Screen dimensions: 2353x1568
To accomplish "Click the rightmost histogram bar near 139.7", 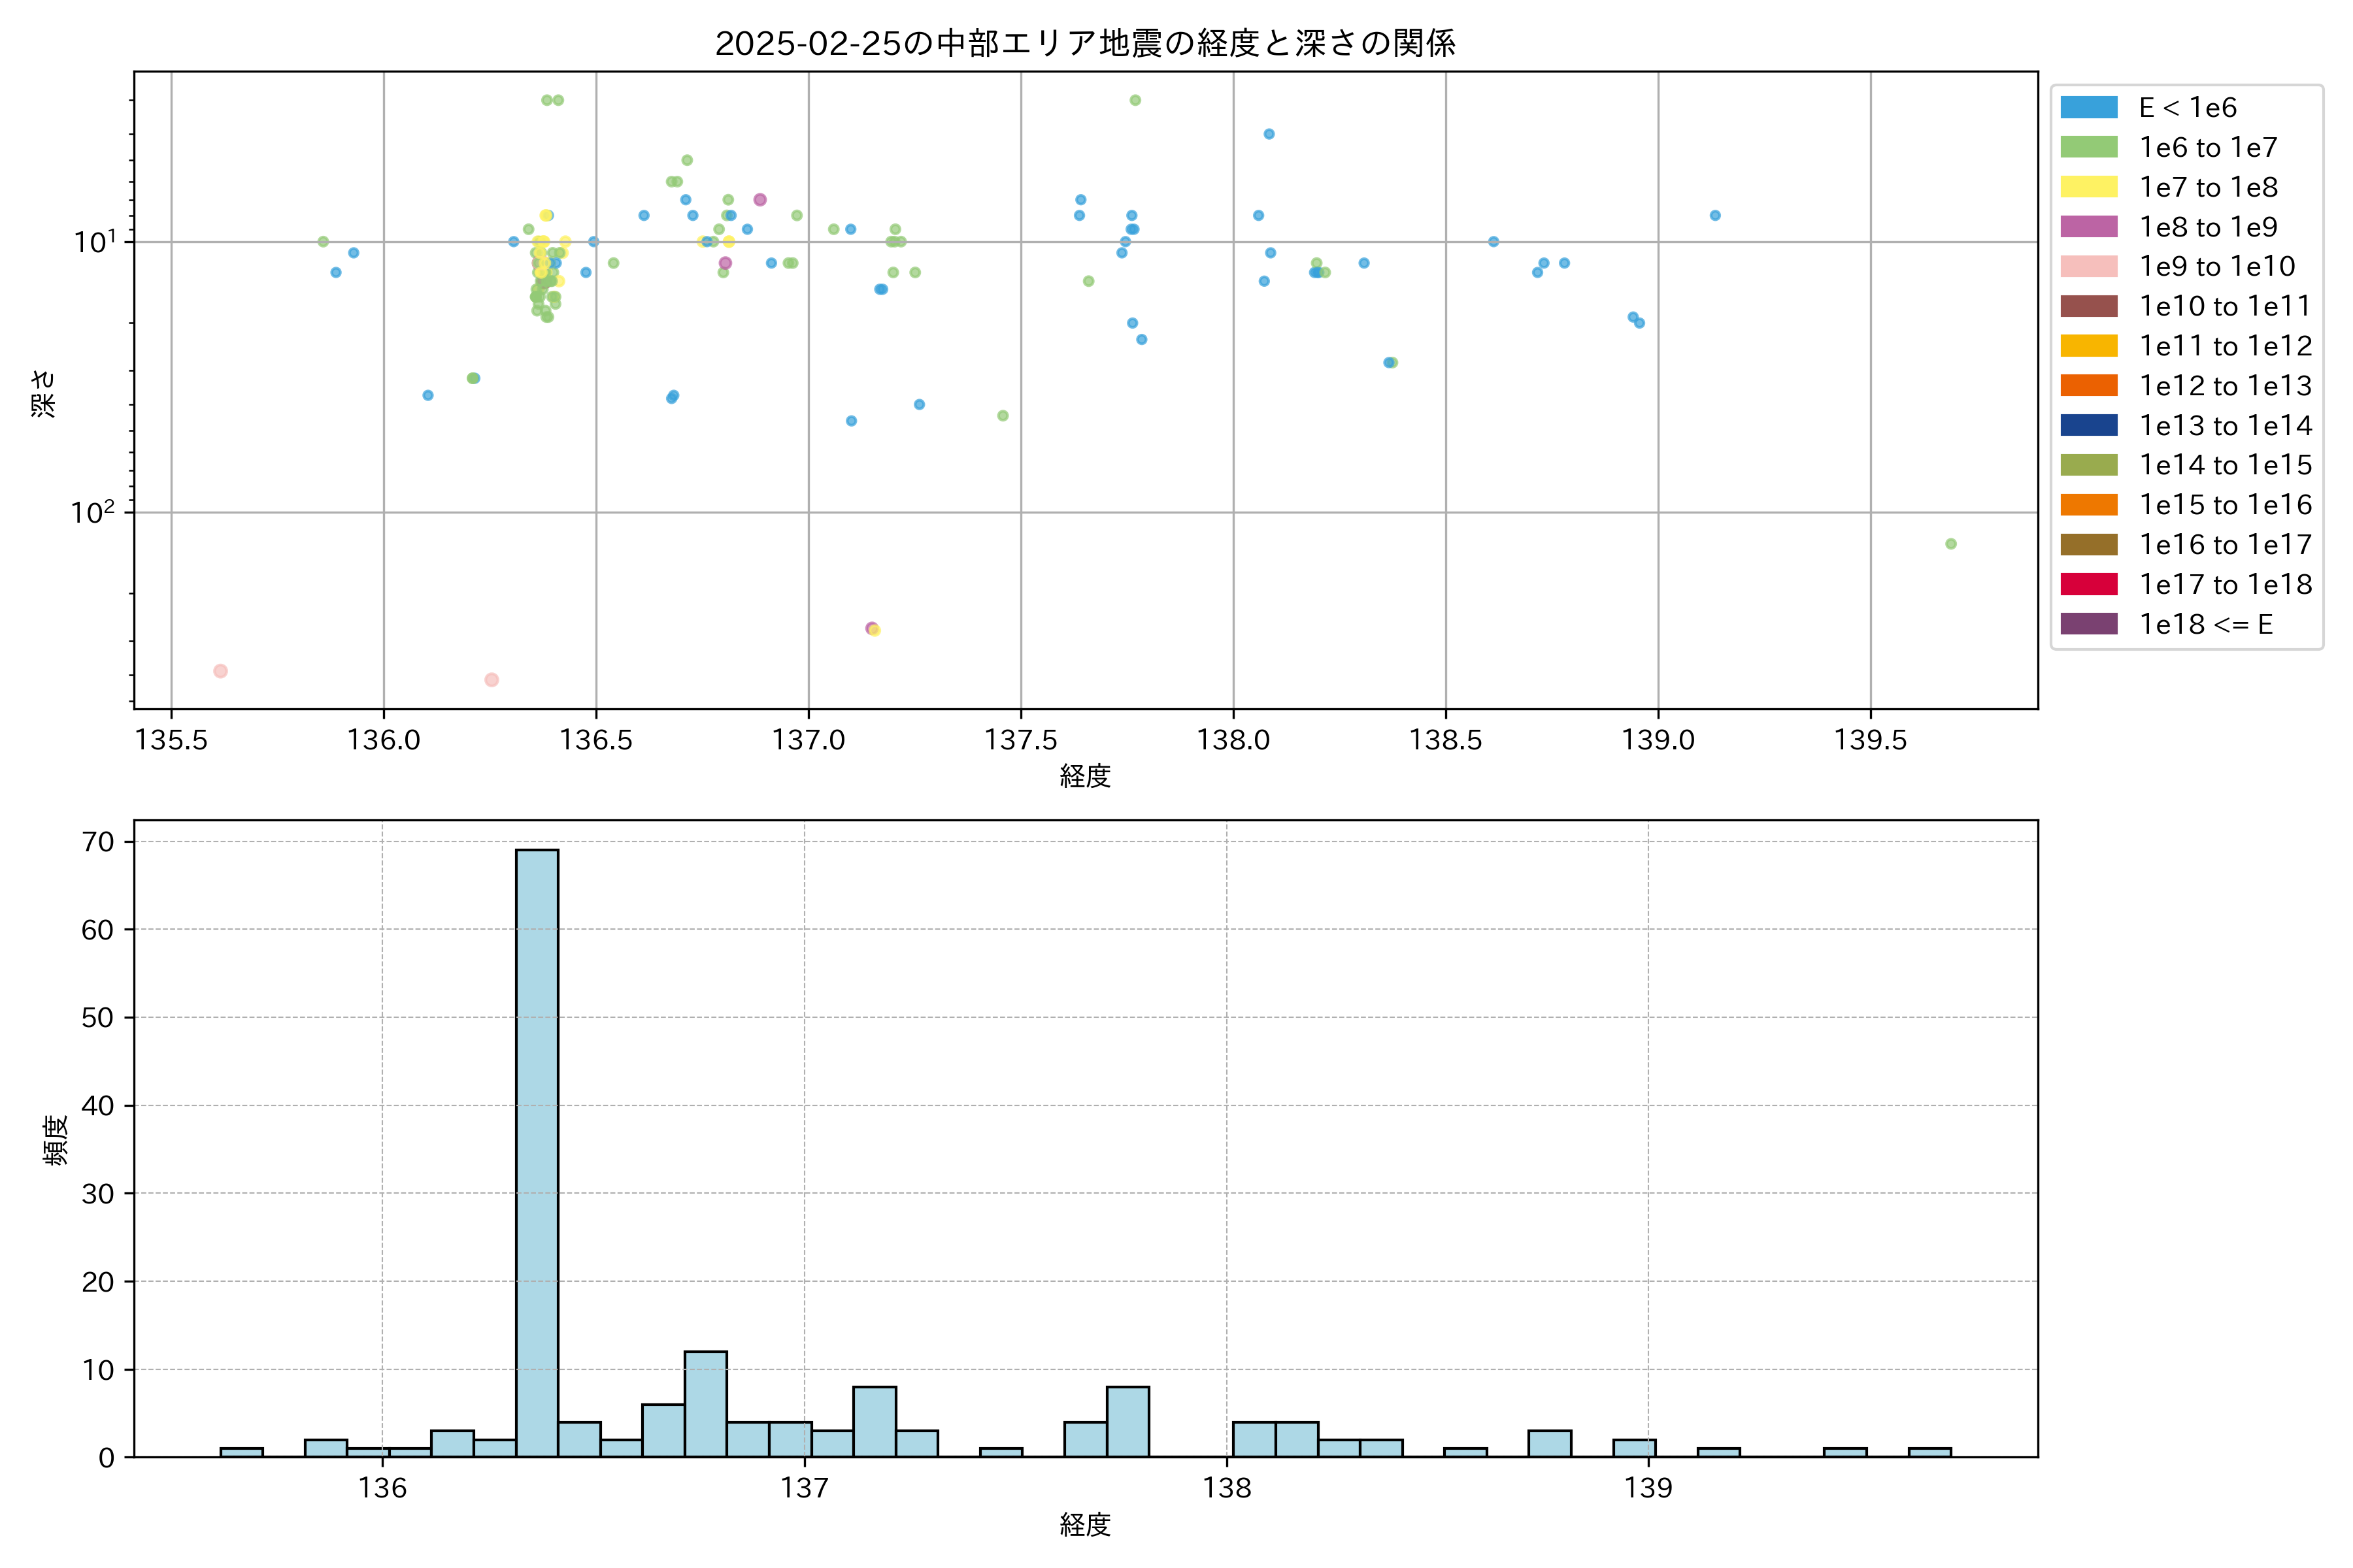I will (1929, 1452).
